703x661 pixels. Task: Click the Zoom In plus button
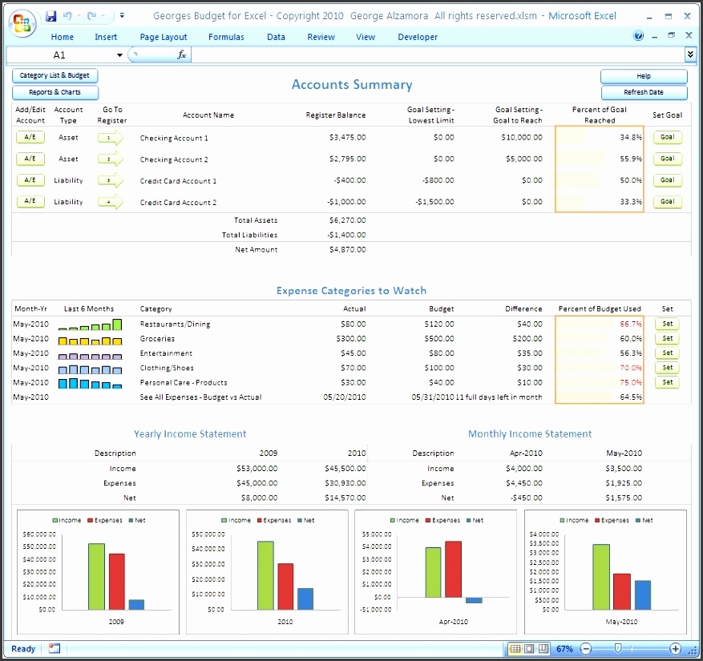pos(675,648)
